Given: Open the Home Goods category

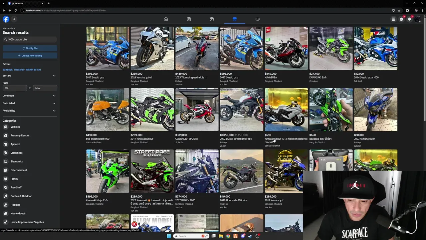Looking at the screenshot, I should click(x=30, y=214).
